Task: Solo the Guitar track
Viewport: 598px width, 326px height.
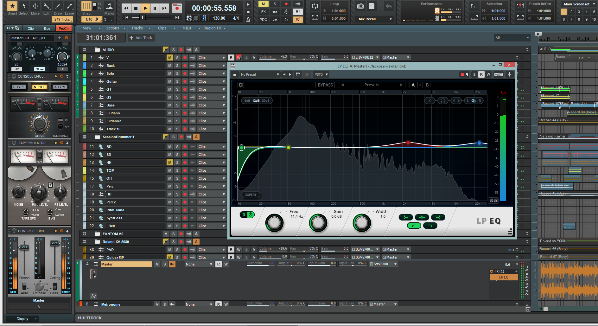Action: pyautogui.click(x=177, y=81)
